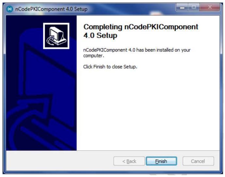Click the greyed-out Back button
This screenshot has height=177, width=225.
pyautogui.click(x=129, y=161)
